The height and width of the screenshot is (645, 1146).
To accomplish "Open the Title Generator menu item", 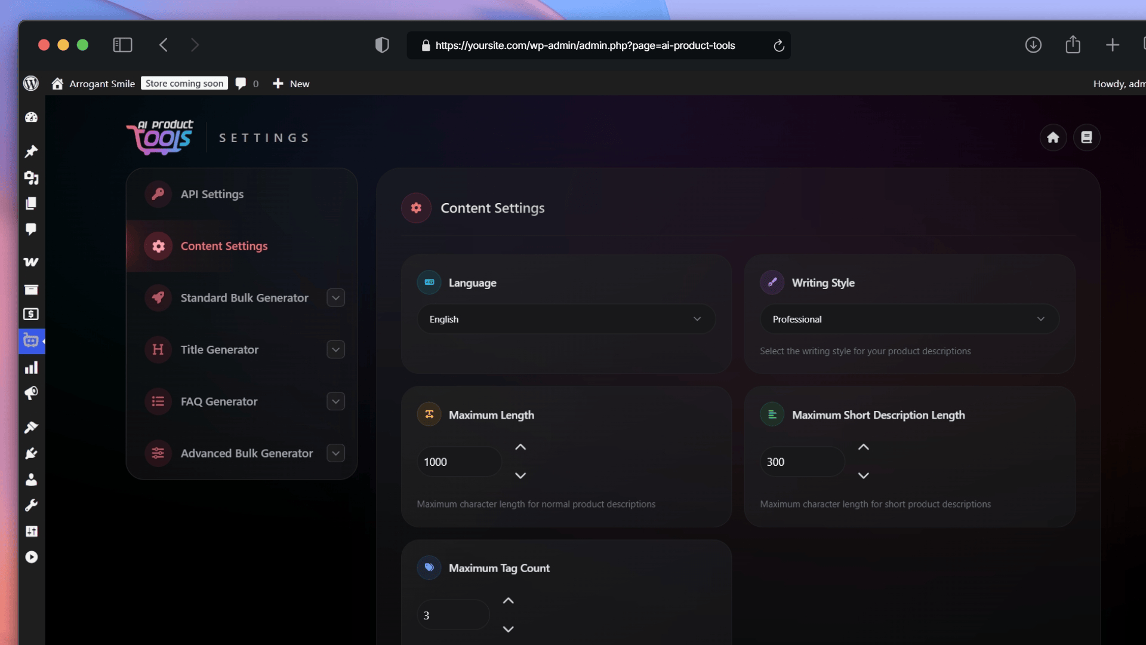I will pyautogui.click(x=220, y=350).
